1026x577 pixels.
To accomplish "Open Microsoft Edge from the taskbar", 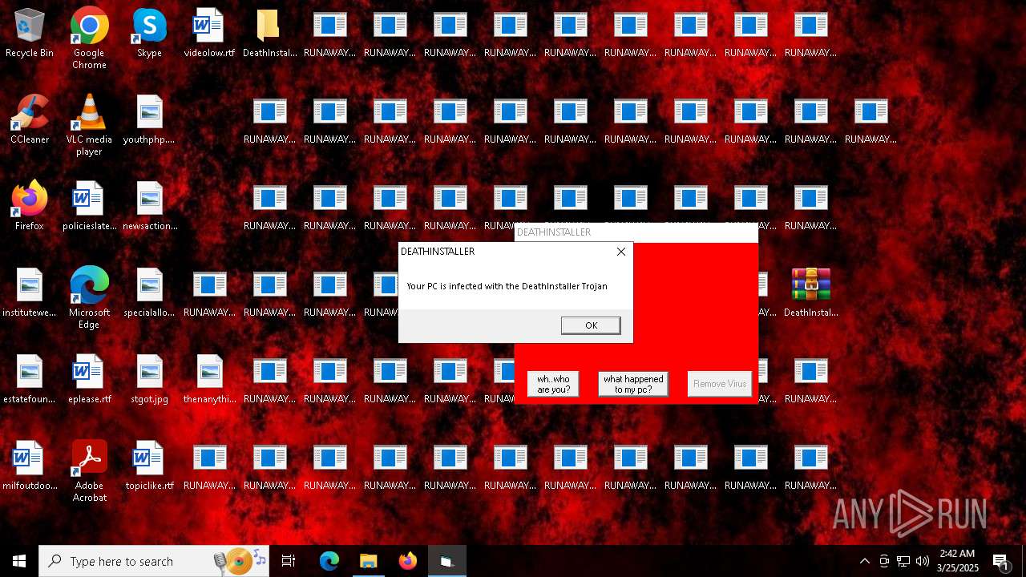I will pos(329,561).
